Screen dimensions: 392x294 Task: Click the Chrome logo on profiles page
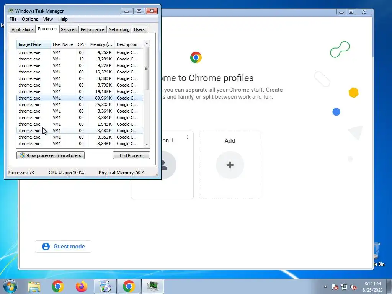click(x=196, y=57)
